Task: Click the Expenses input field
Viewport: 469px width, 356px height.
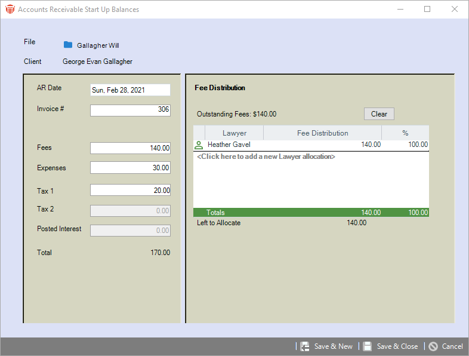Action: coord(130,168)
